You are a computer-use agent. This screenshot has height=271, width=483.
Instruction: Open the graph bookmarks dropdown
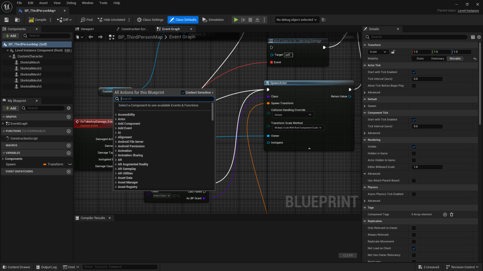click(80, 37)
